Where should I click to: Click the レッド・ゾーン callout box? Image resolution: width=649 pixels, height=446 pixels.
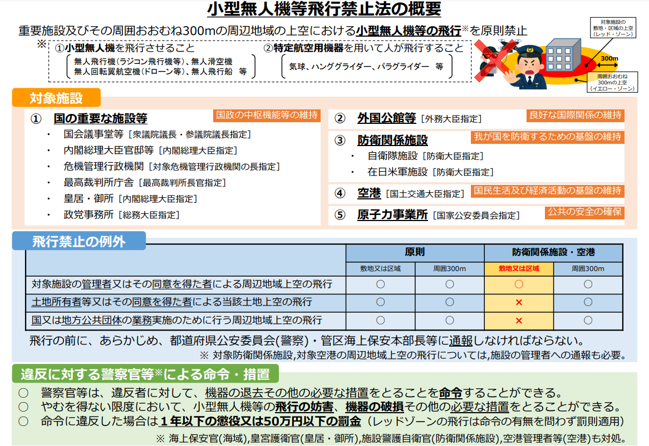pyautogui.click(x=613, y=27)
